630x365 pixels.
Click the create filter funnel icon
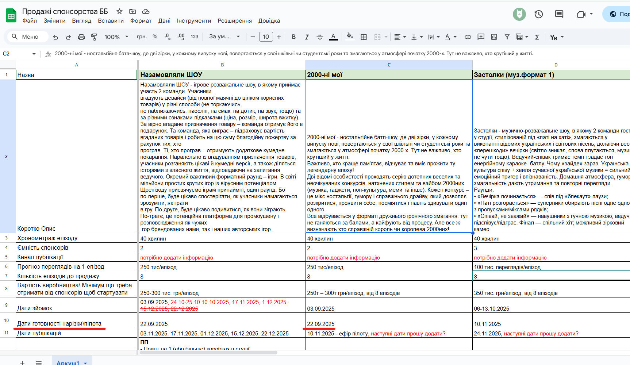[507, 37]
